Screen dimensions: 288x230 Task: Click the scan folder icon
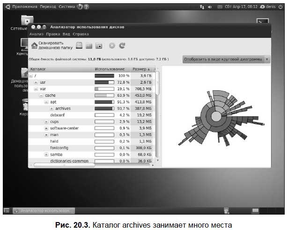(89, 46)
